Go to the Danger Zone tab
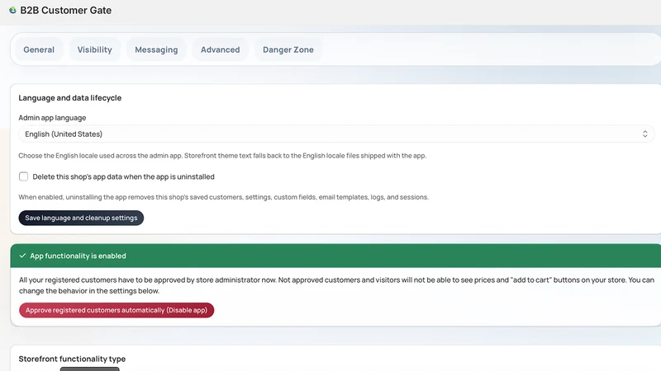This screenshot has width=661, height=371. pos(288,49)
